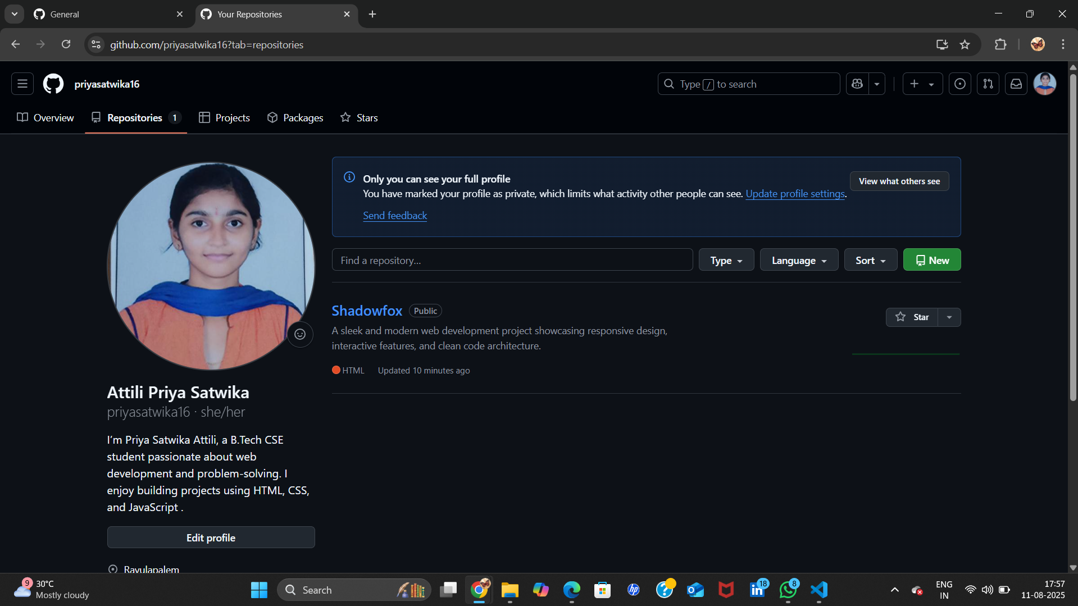
Task: Expand the Type filter dropdown
Action: [726, 260]
